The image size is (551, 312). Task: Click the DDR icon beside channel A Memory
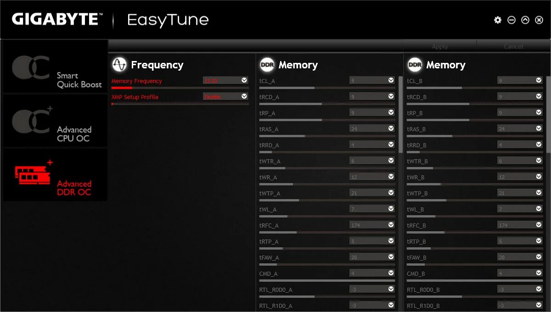267,65
